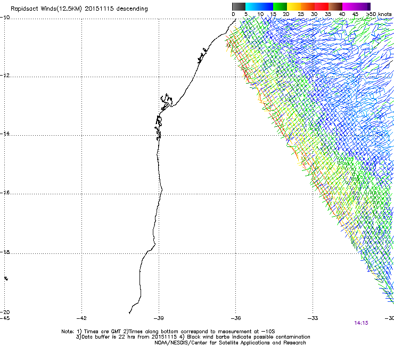Select the red 30-35 knots color band
The image size is (394, 346).
pyautogui.click(x=322, y=6)
